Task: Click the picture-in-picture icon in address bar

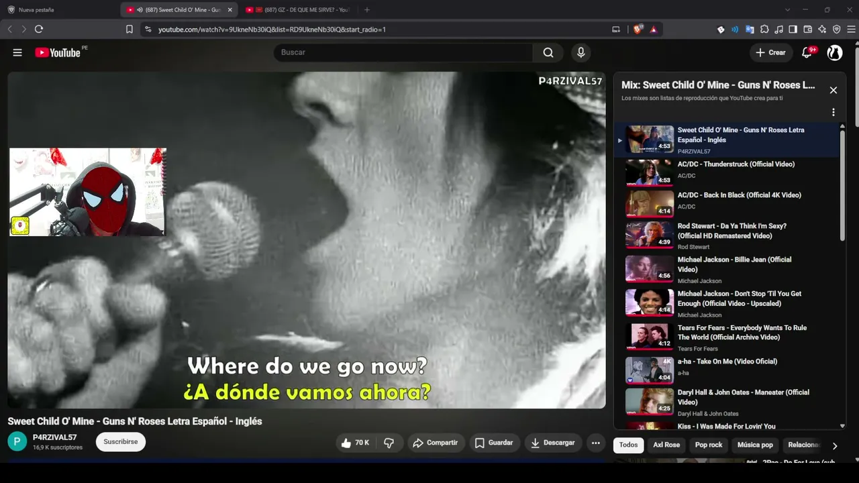Action: click(616, 29)
